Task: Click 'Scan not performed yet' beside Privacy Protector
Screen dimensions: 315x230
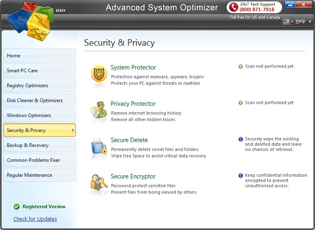Action: coord(269,102)
